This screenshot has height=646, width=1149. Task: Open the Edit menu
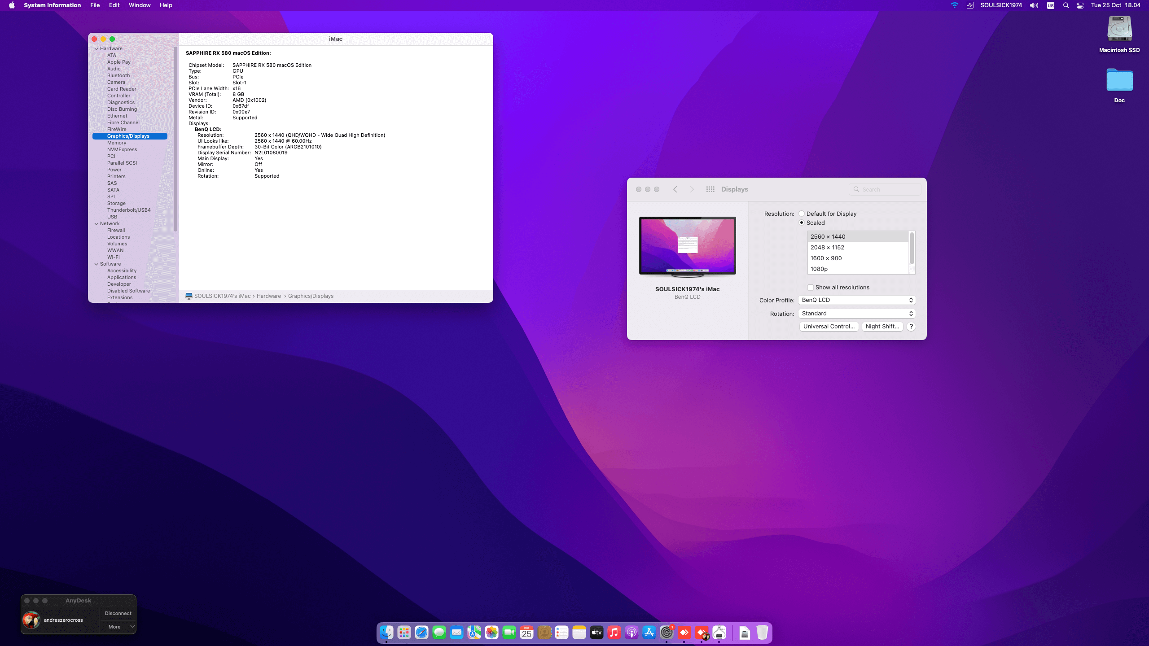click(x=114, y=5)
